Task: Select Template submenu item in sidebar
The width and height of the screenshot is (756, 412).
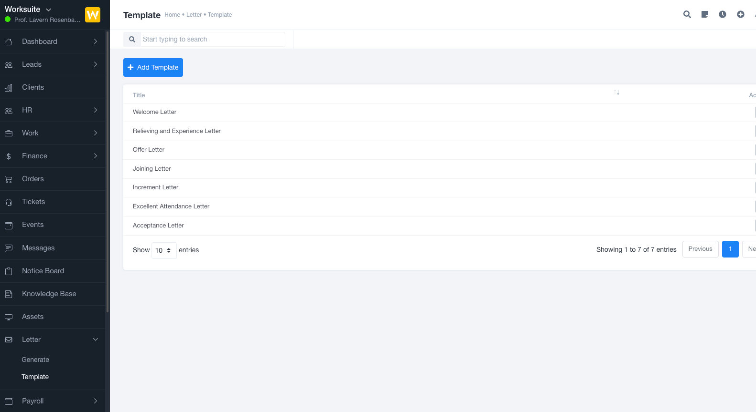Action: pos(35,377)
